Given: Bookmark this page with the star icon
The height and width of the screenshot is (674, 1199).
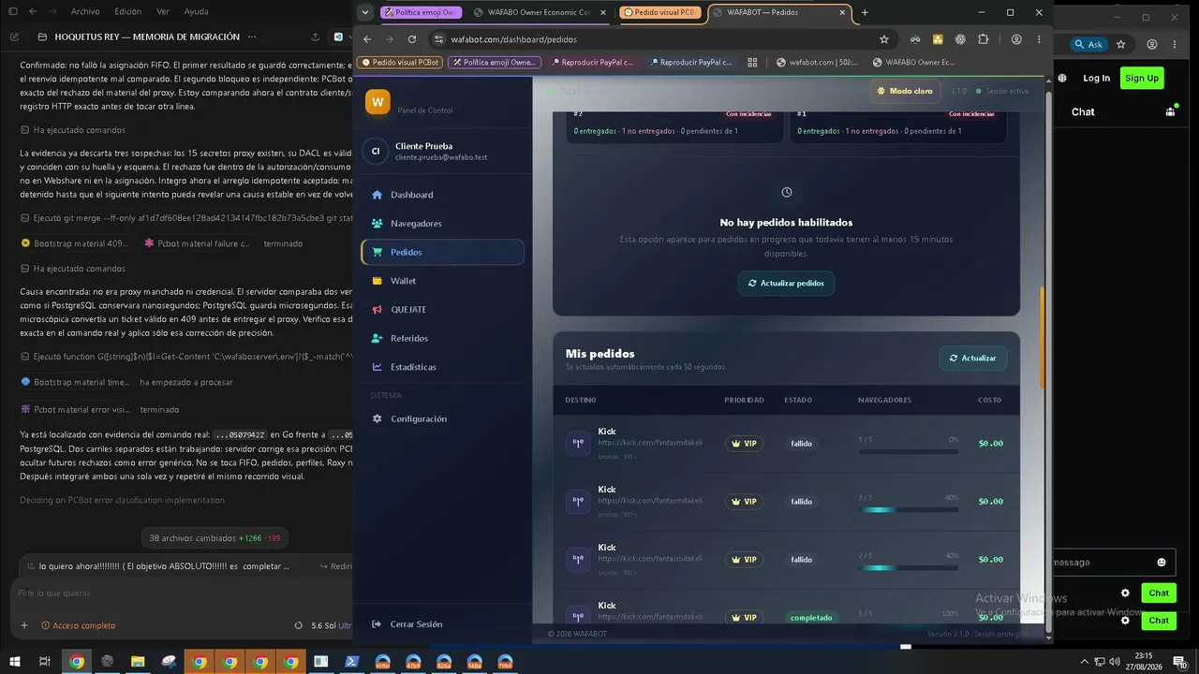Looking at the screenshot, I should 883,39.
